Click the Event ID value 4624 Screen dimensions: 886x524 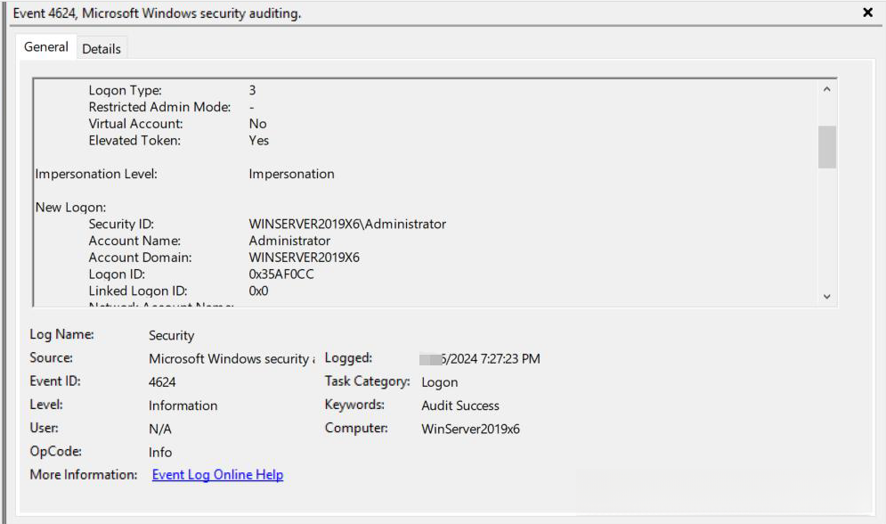162,382
